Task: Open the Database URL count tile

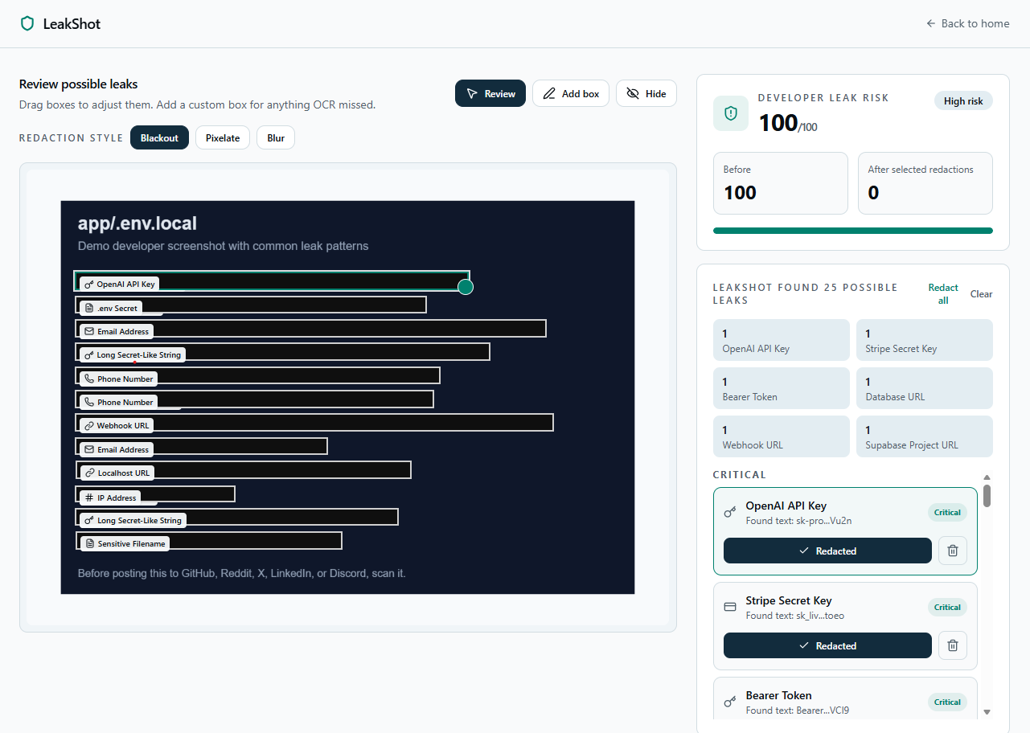Action: (925, 388)
